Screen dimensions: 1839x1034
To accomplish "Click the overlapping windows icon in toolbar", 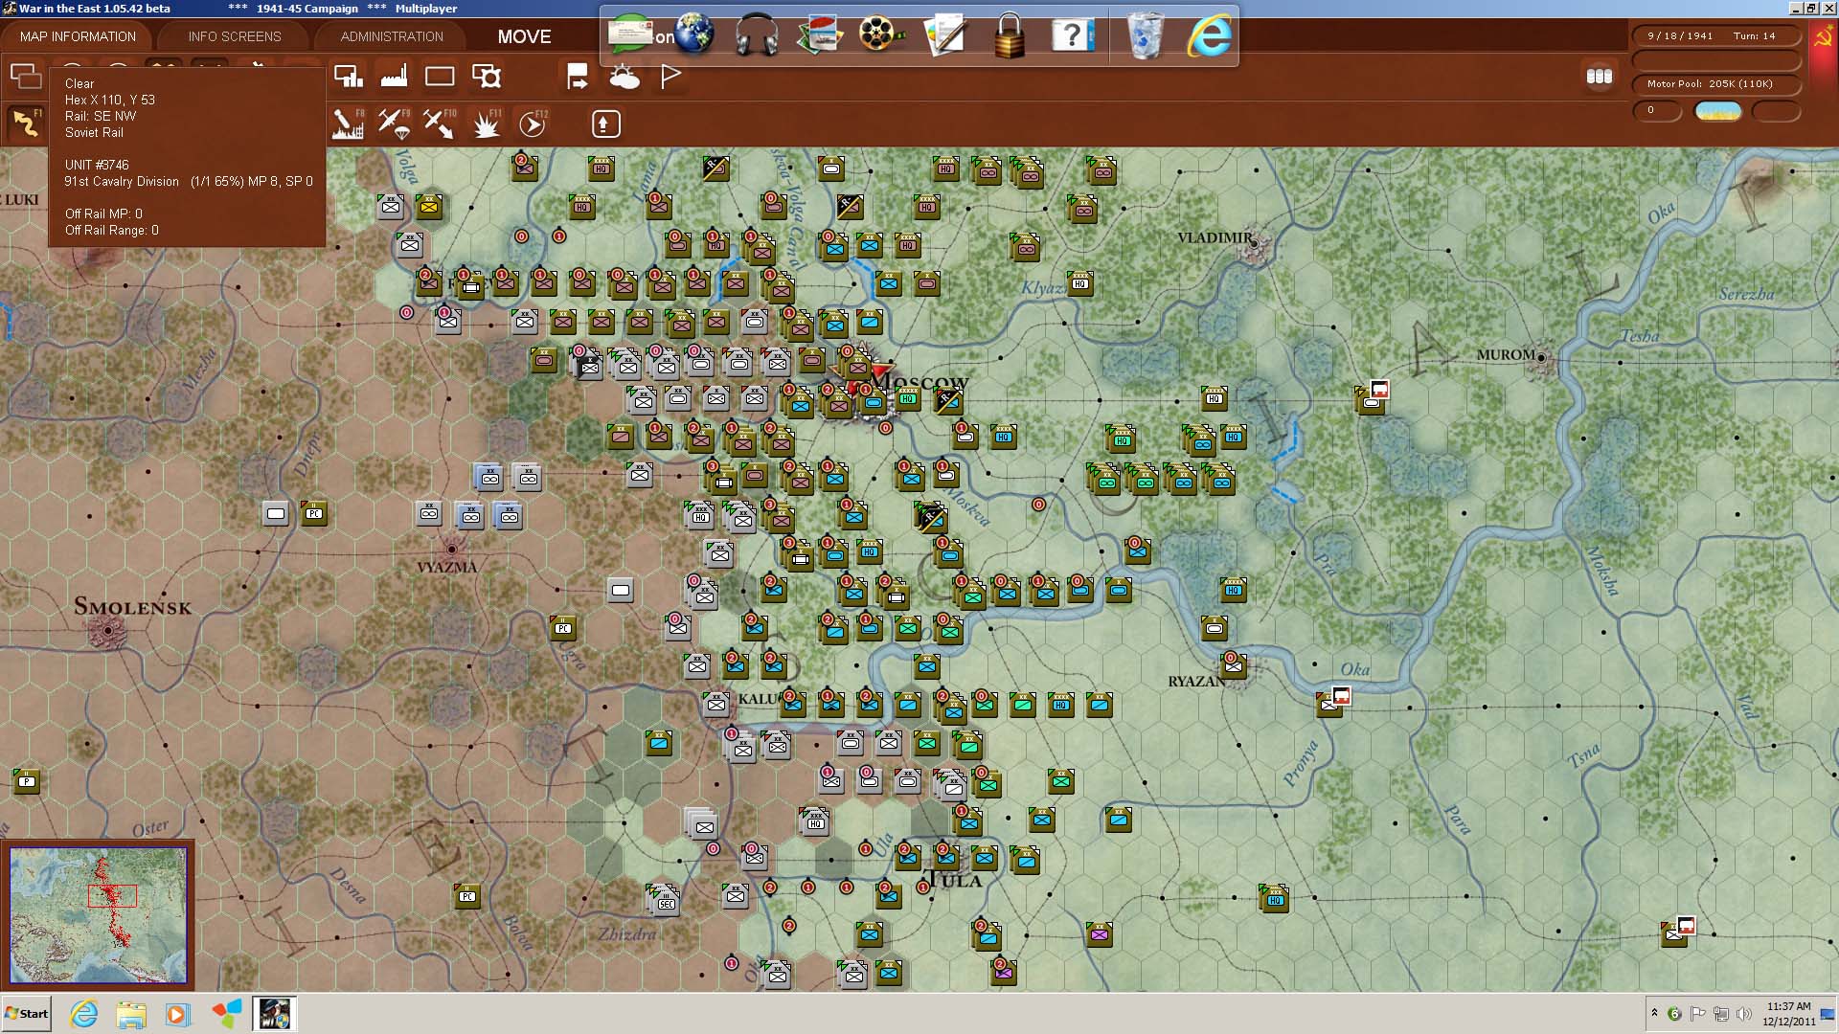I will (26, 76).
